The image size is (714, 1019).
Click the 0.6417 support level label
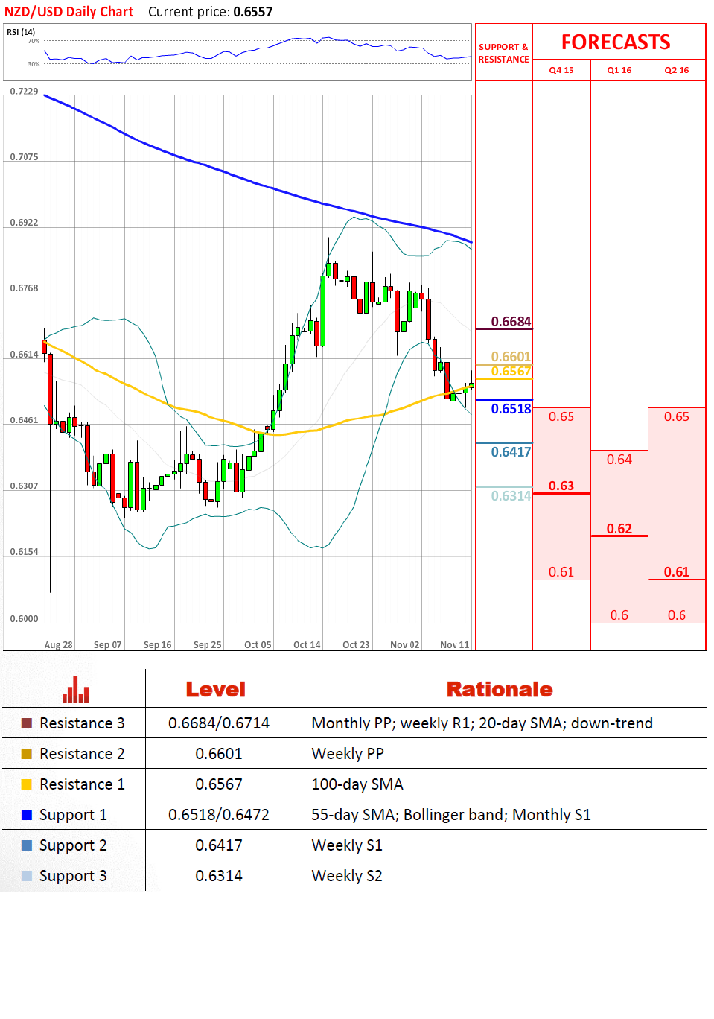(x=511, y=452)
